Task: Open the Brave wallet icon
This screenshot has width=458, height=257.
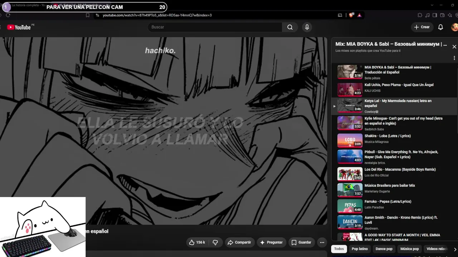Action: [x=442, y=15]
